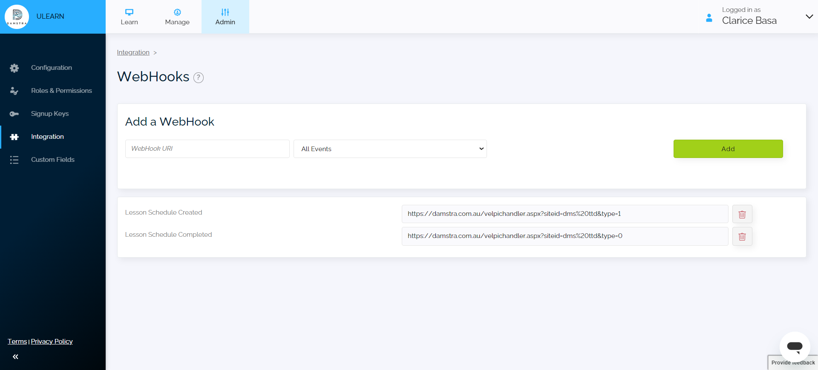The width and height of the screenshot is (818, 370).
Task: Open the chat bubble widget
Action: (x=795, y=347)
